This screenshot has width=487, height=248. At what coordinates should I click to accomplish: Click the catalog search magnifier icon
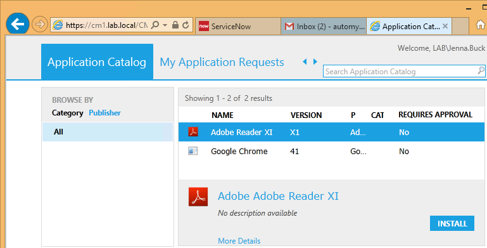(x=481, y=71)
